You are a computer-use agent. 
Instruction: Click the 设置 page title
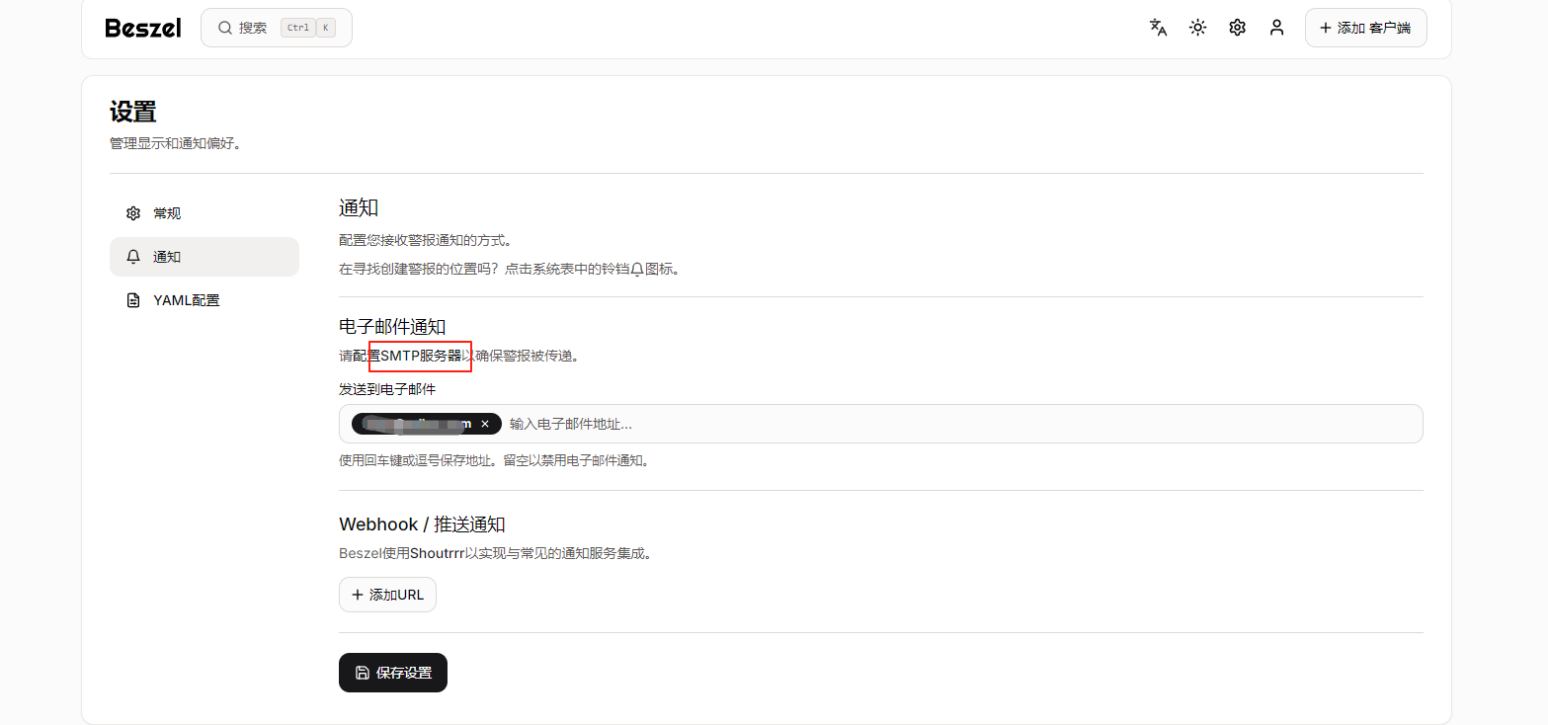pyautogui.click(x=133, y=112)
